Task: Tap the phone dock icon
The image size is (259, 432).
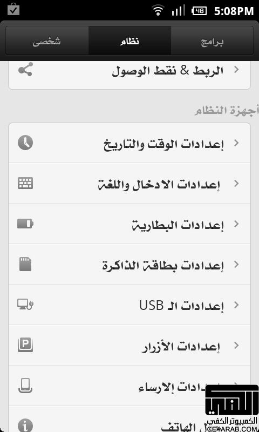Action: 25,386
